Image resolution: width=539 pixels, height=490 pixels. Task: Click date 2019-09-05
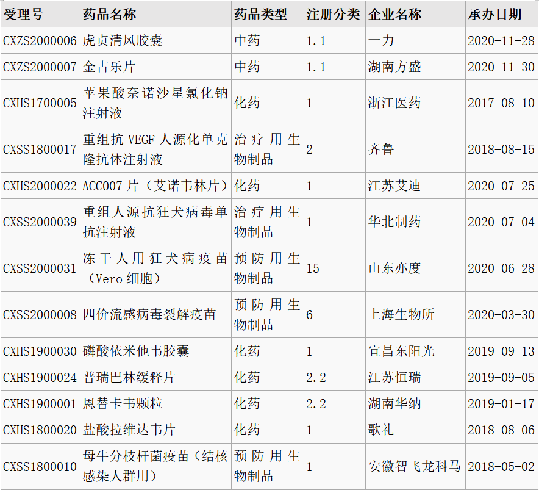(x=501, y=378)
